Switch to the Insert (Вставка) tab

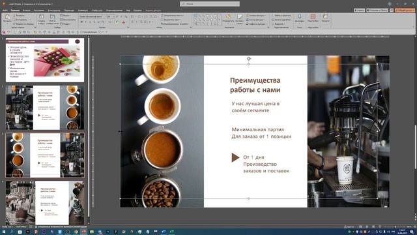pyautogui.click(x=26, y=10)
